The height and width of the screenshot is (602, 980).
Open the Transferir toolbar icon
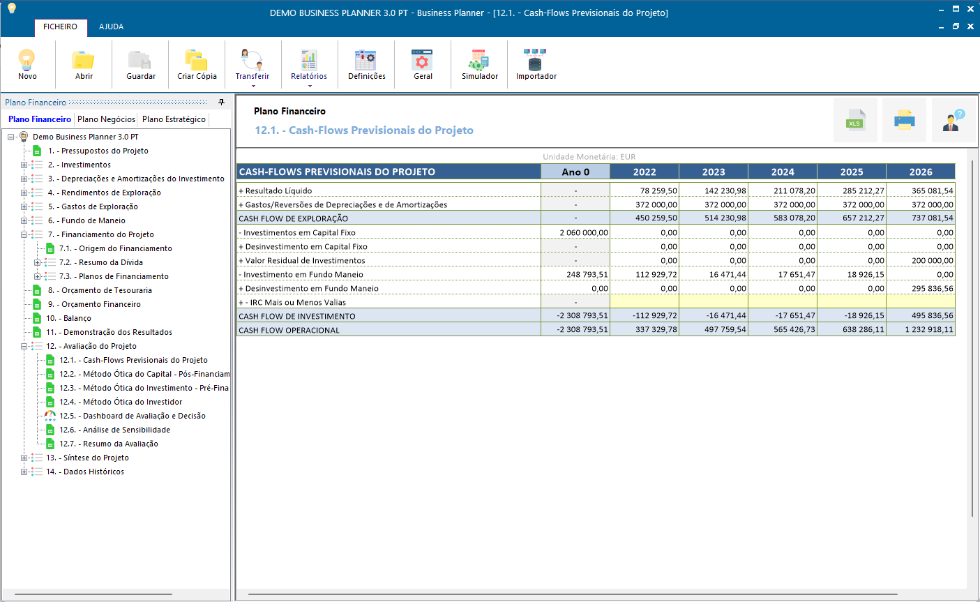coord(252,60)
